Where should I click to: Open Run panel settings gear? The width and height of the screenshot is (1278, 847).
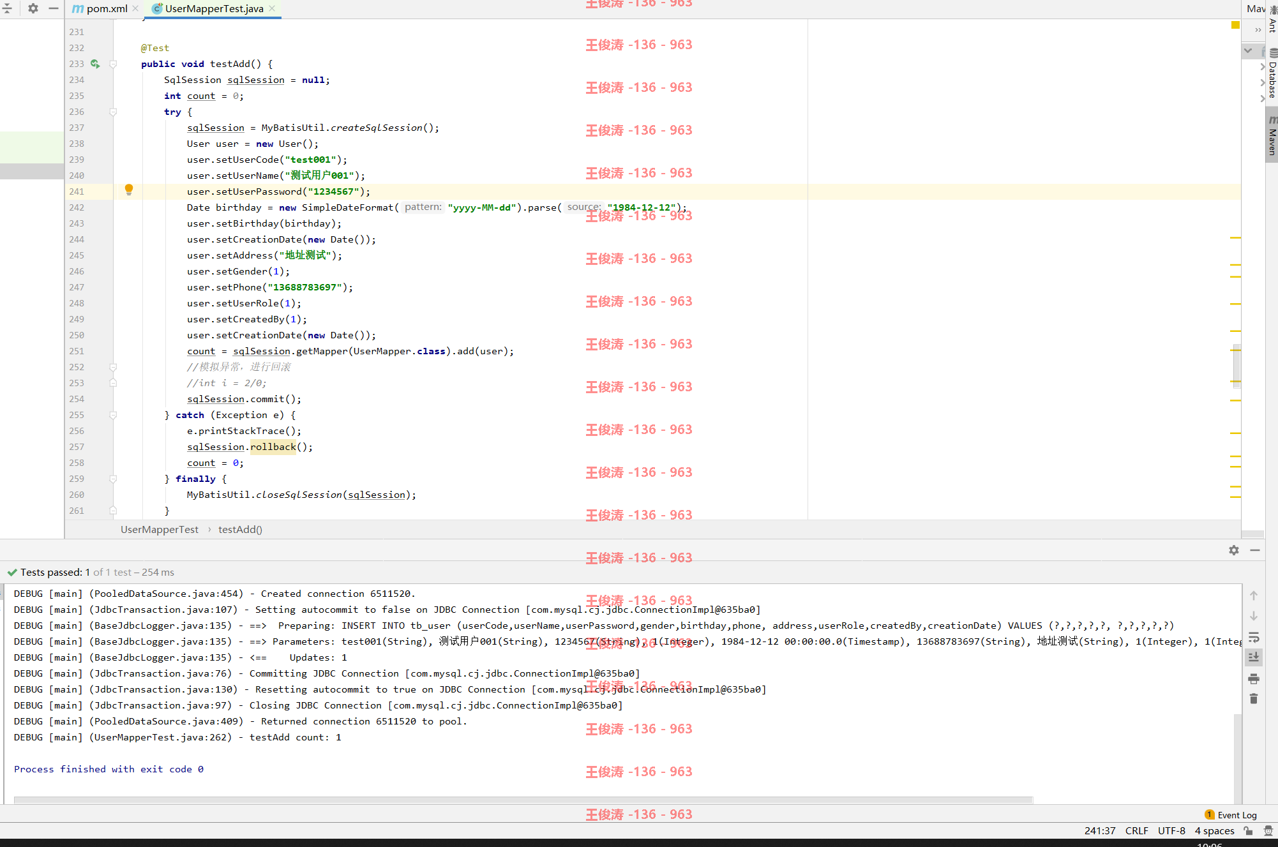tap(1234, 550)
